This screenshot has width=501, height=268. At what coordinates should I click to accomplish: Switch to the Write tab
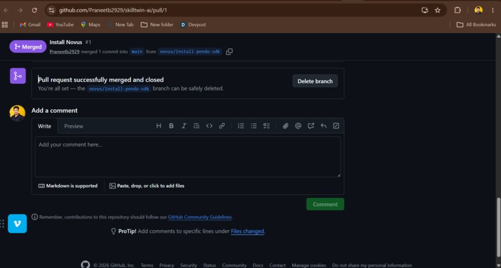[x=44, y=126]
